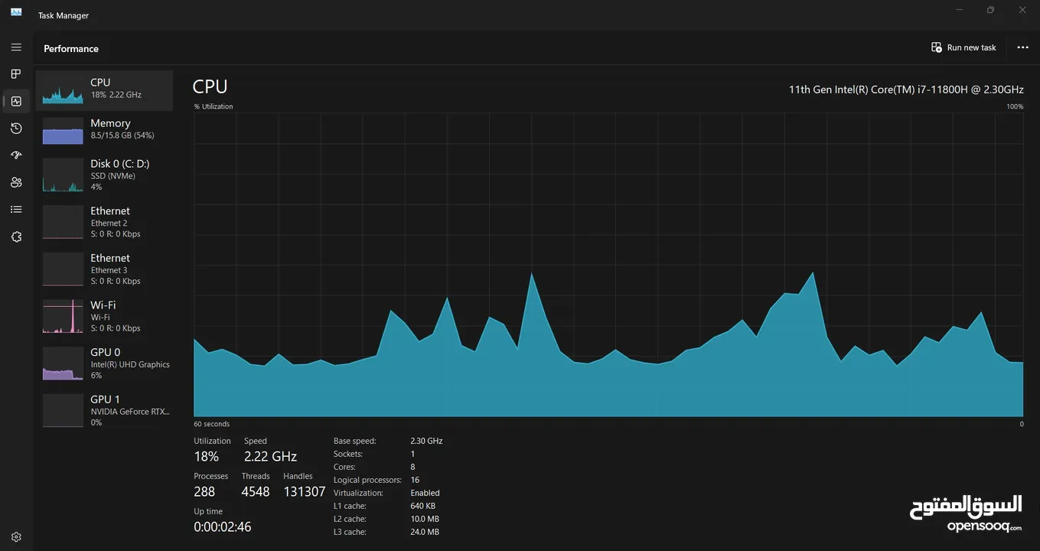
Task: Select the CPU performance item
Action: 104,90
